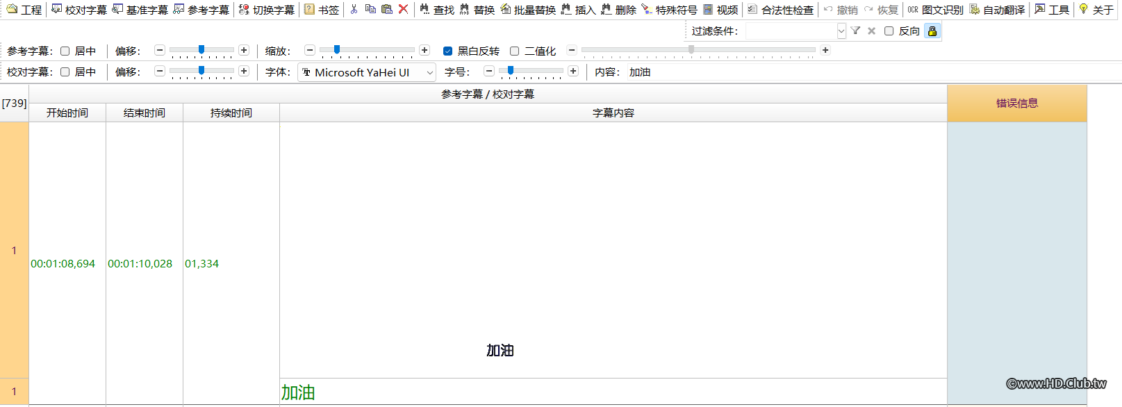Screen dimensions: 1122x407
Task: Clear filter with the gray X icon
Action: [871, 31]
